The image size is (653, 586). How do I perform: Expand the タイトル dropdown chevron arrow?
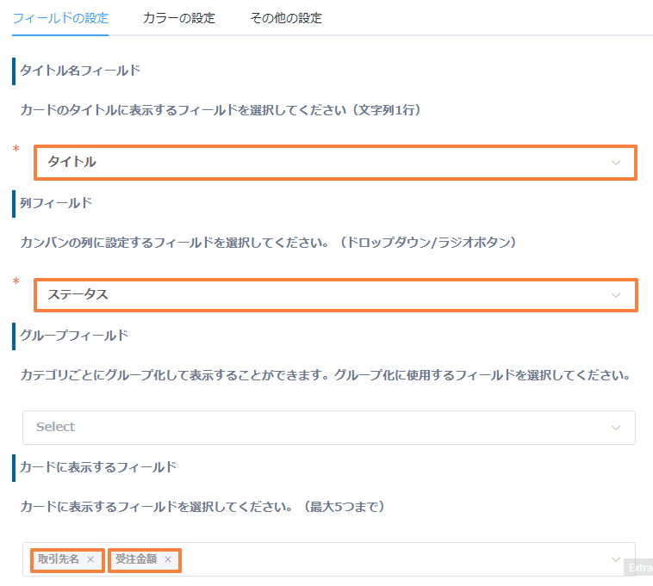click(615, 163)
